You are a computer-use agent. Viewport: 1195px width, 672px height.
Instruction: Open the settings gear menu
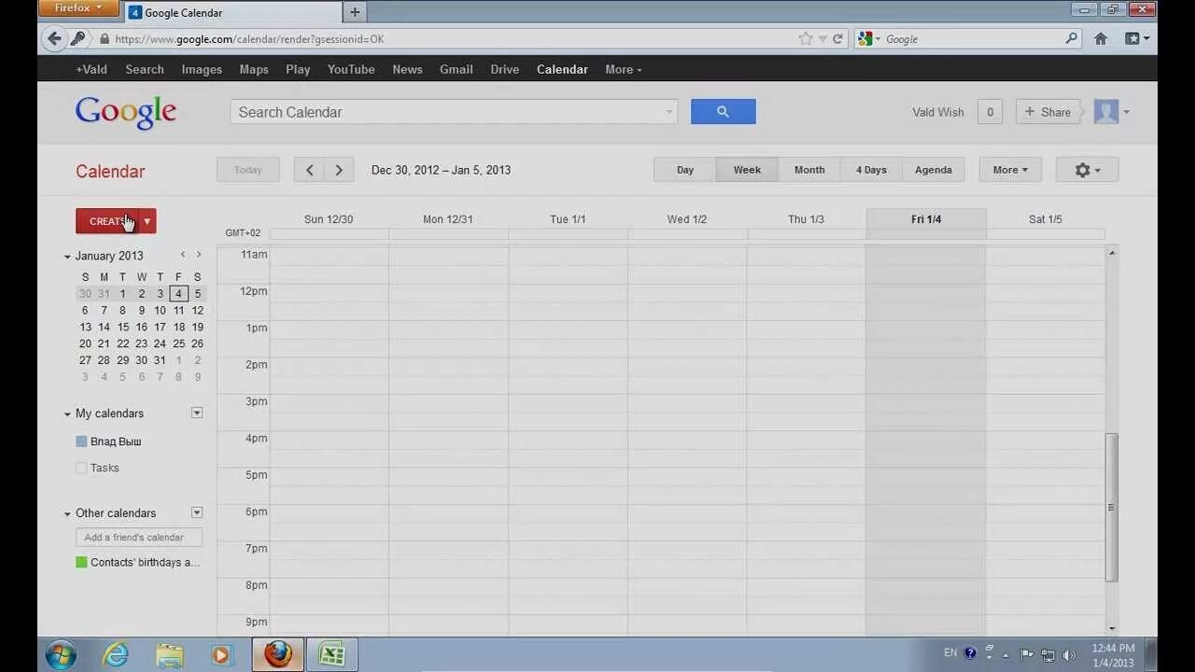[1087, 170]
